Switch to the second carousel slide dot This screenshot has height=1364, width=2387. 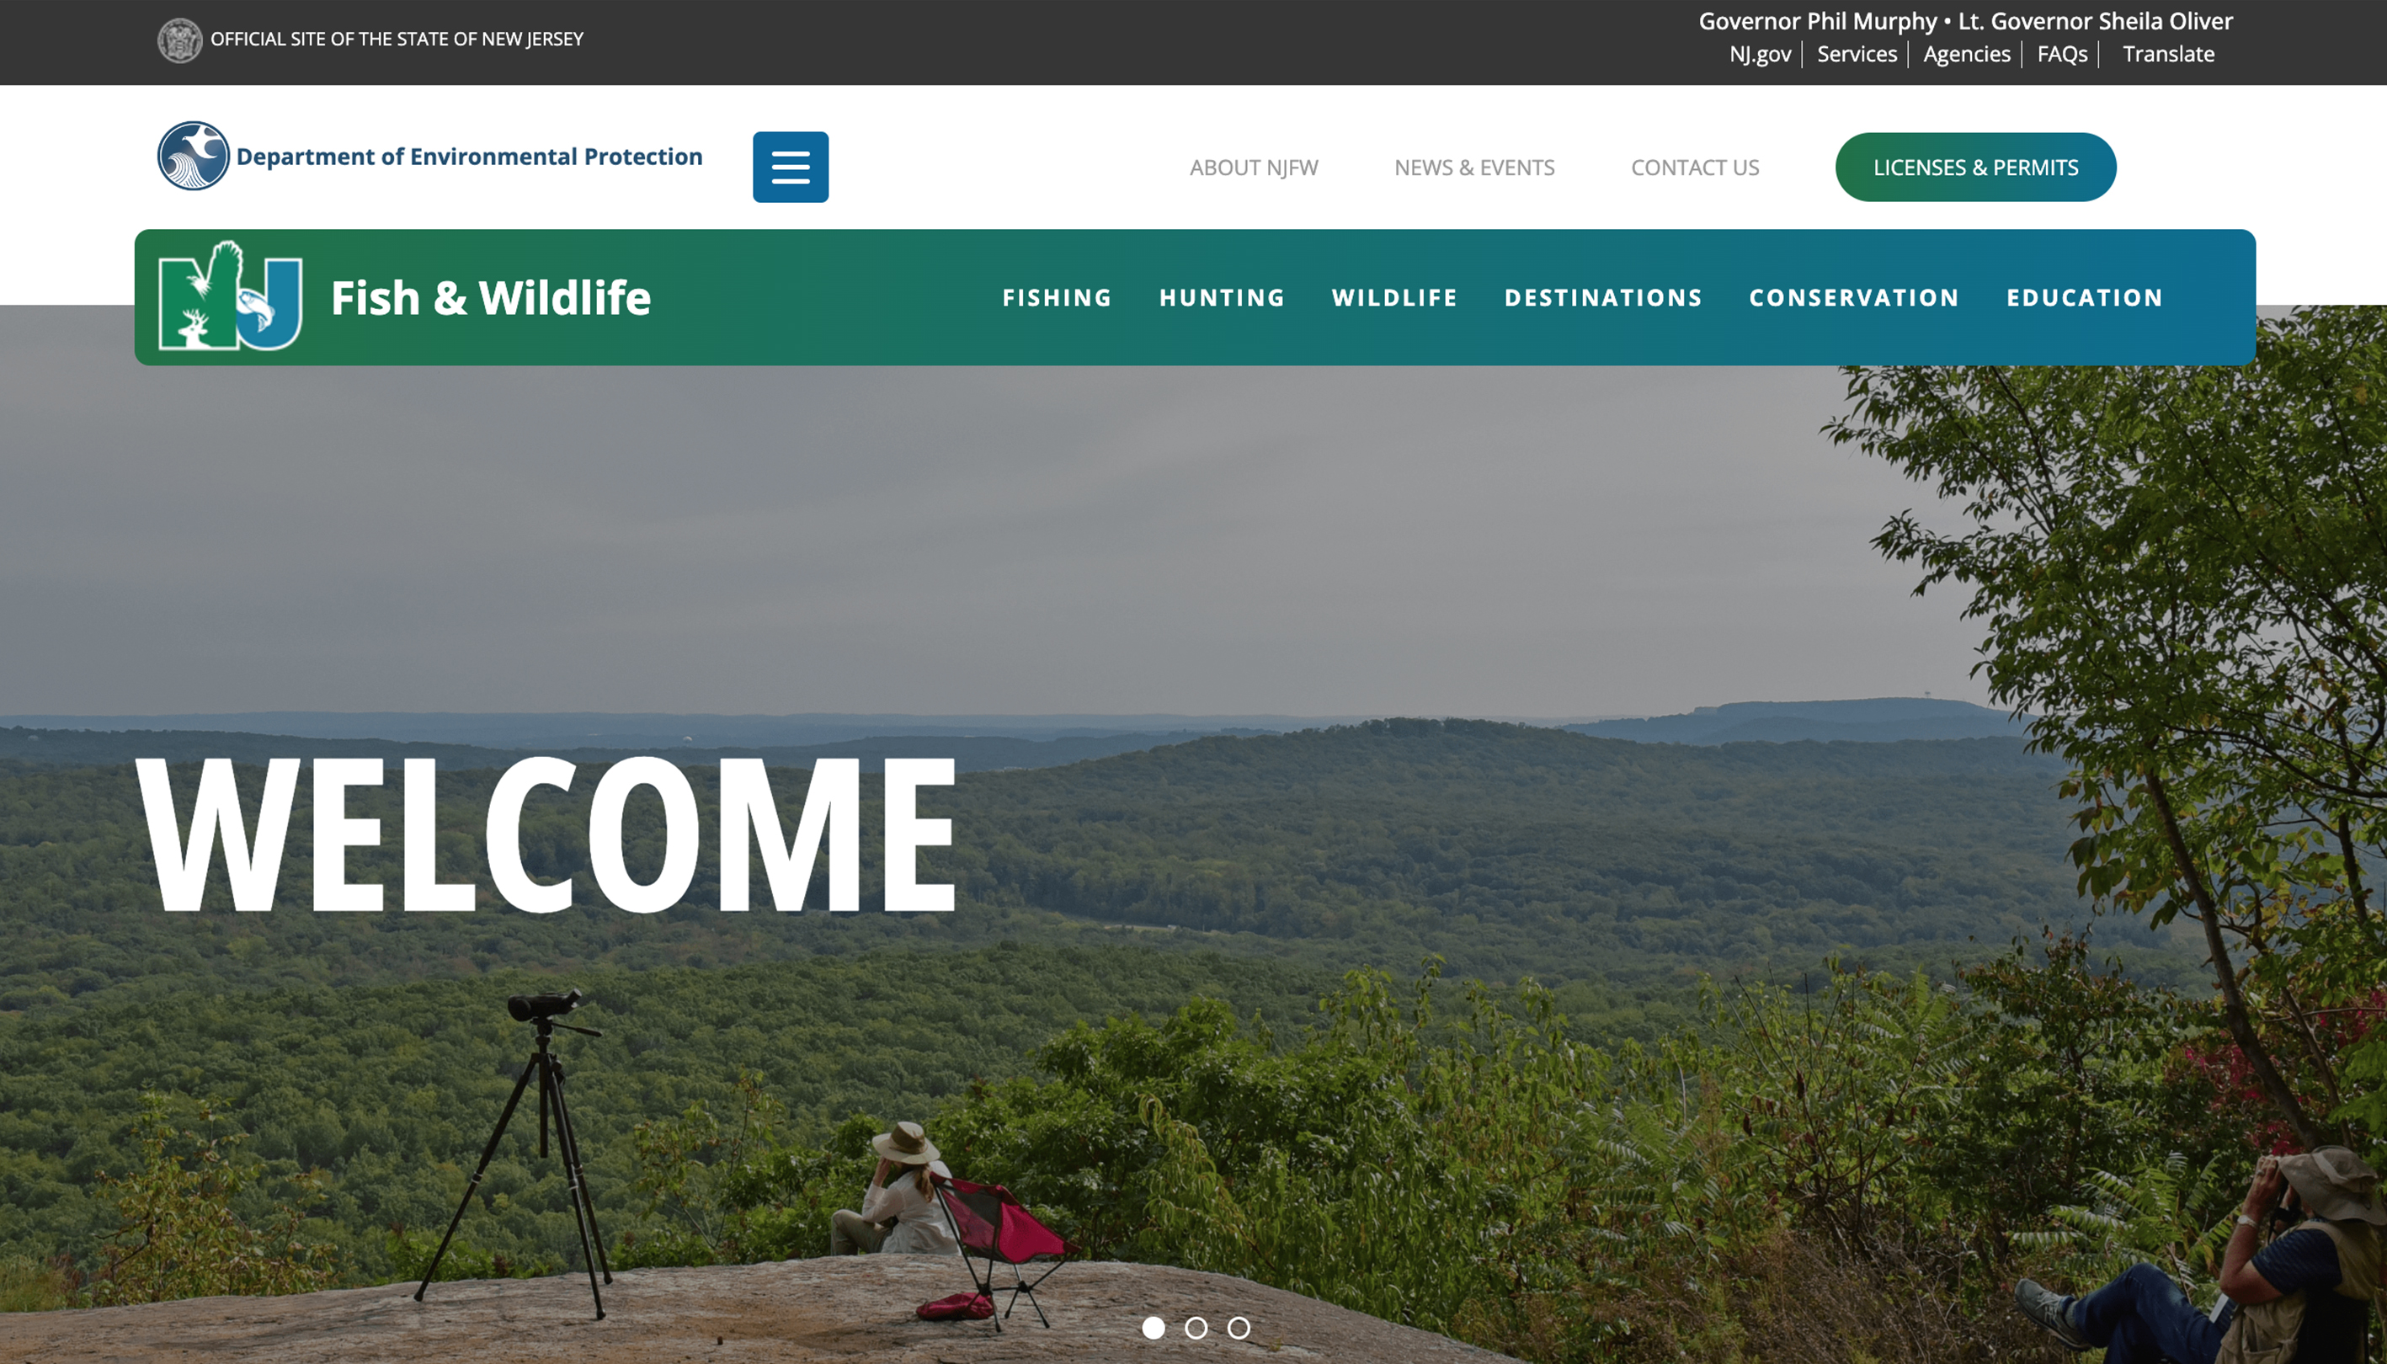tap(1196, 1328)
